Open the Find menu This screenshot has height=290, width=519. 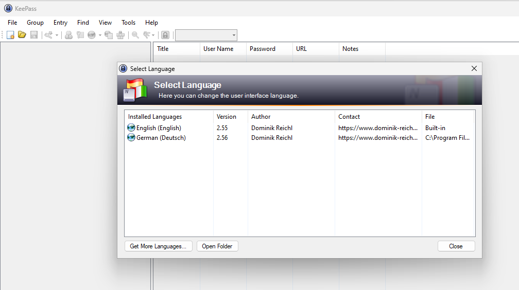click(x=83, y=23)
